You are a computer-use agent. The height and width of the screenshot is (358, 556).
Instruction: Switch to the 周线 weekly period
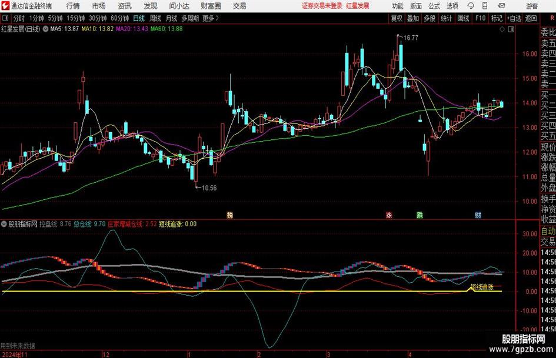click(x=155, y=18)
